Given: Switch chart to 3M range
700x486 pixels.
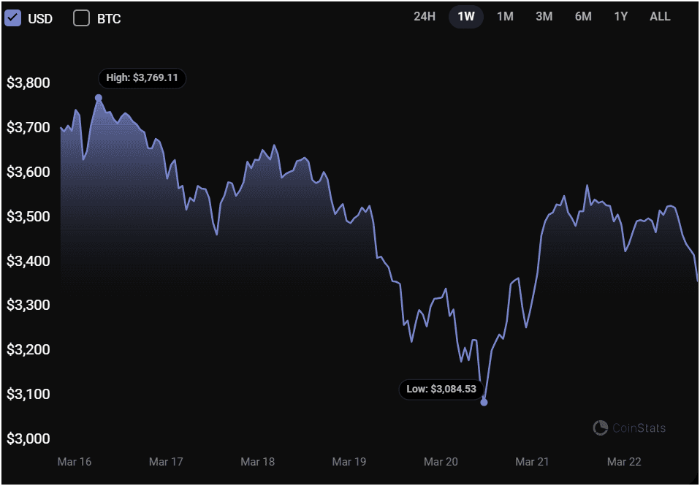Looking at the screenshot, I should pyautogui.click(x=544, y=16).
